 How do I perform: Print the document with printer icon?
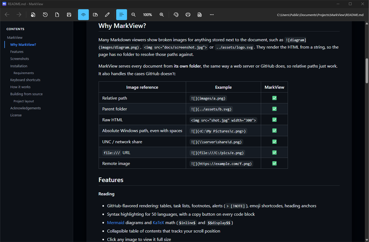tap(188, 15)
